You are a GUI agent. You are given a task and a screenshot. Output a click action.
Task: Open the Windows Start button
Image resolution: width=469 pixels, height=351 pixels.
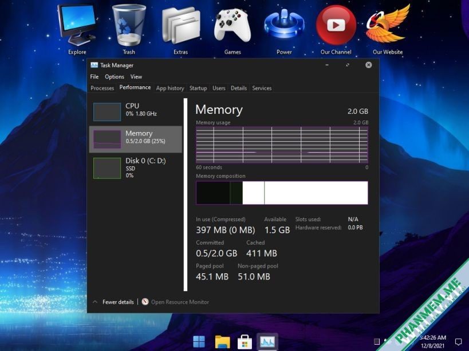(199, 342)
